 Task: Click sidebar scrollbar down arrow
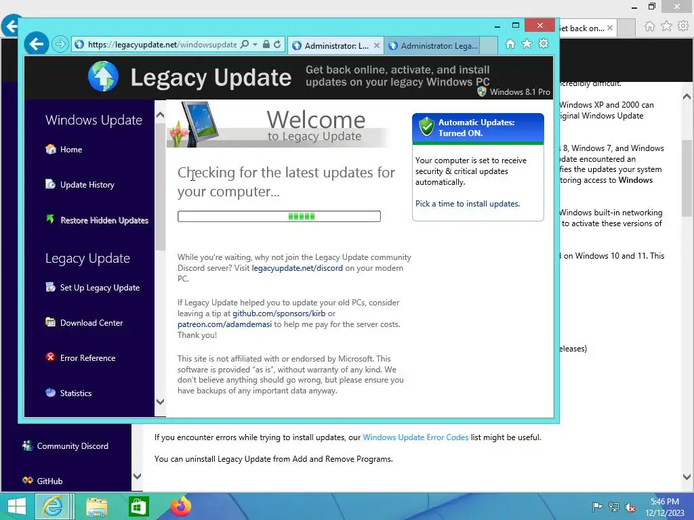pos(160,402)
